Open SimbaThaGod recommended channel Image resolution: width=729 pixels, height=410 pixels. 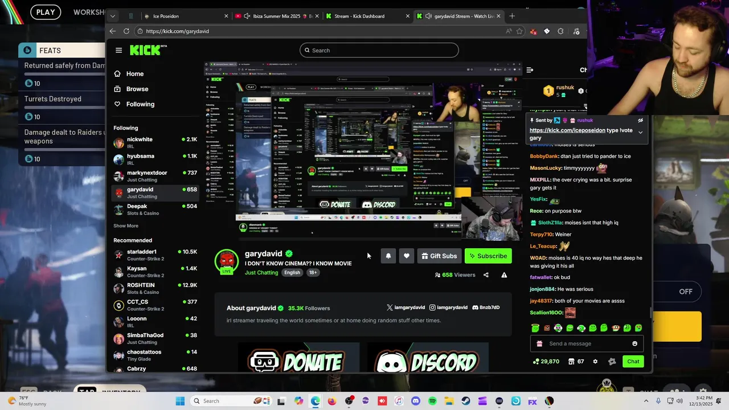click(x=155, y=338)
